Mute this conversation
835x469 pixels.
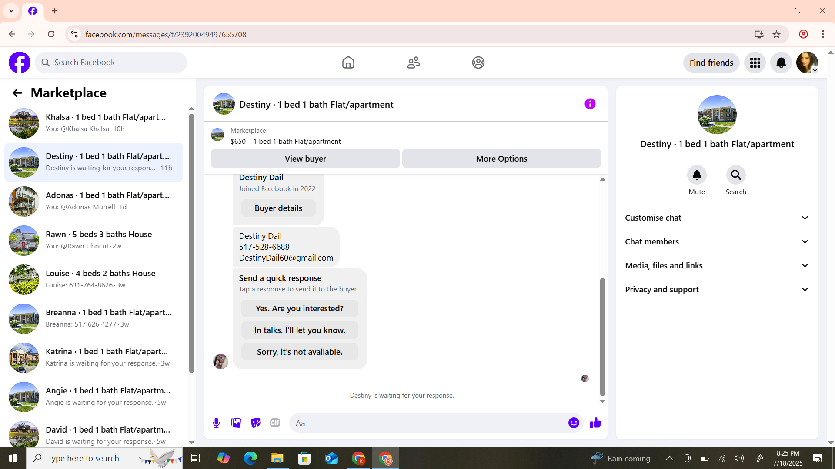696,175
